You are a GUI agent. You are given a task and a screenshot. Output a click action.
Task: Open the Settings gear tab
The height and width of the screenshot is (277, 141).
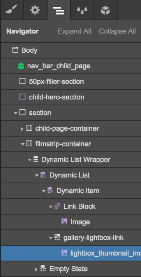[35, 10]
